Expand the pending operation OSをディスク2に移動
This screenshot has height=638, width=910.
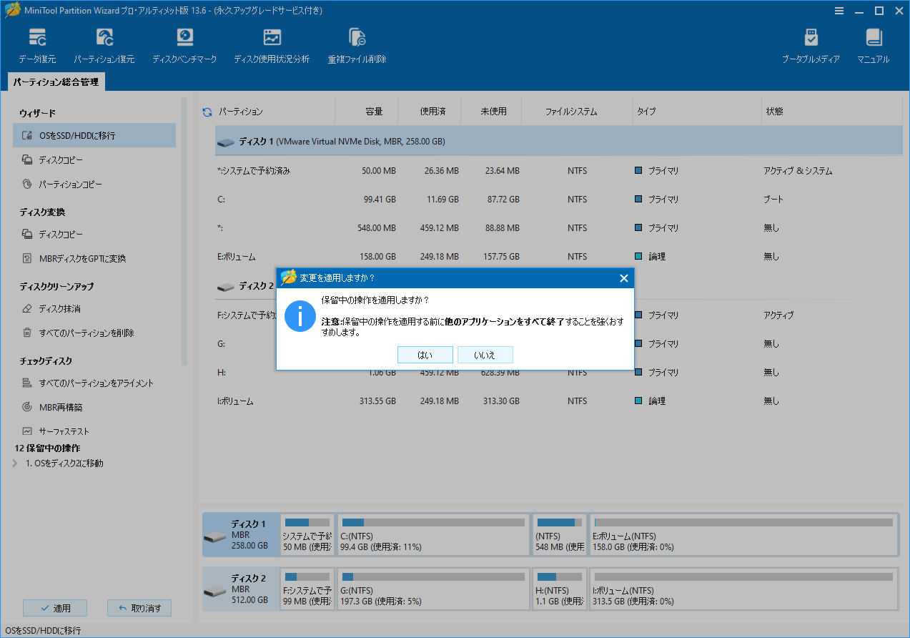point(16,463)
